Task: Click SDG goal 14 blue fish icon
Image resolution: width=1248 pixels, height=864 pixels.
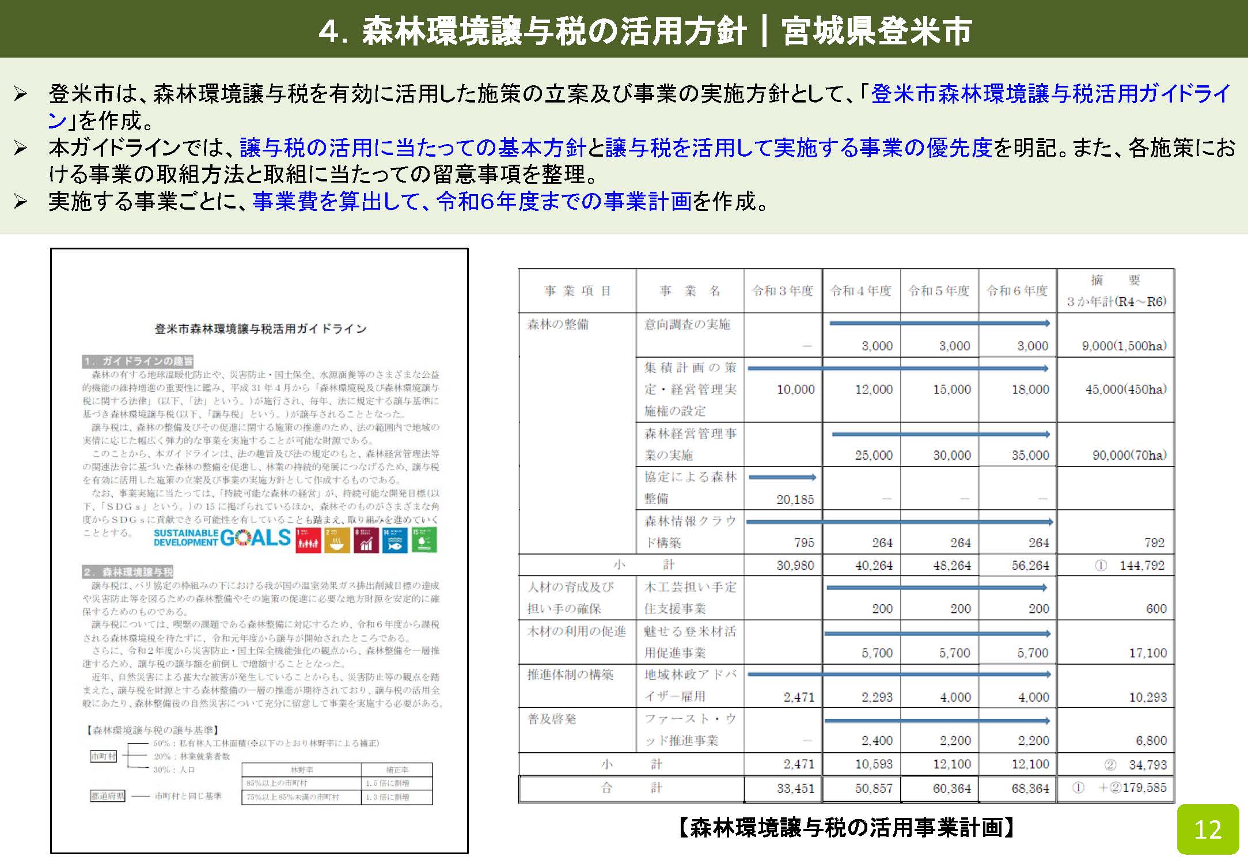Action: tap(394, 540)
